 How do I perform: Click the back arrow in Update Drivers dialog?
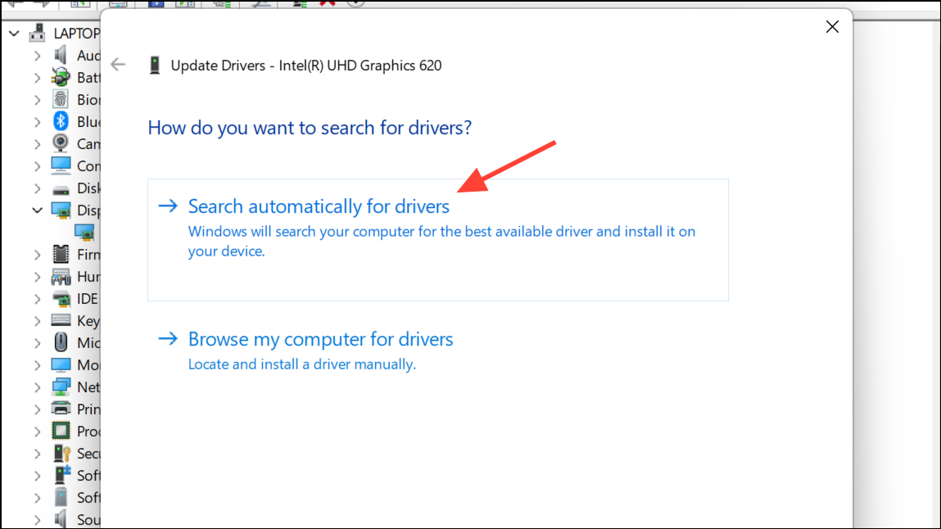pos(119,66)
